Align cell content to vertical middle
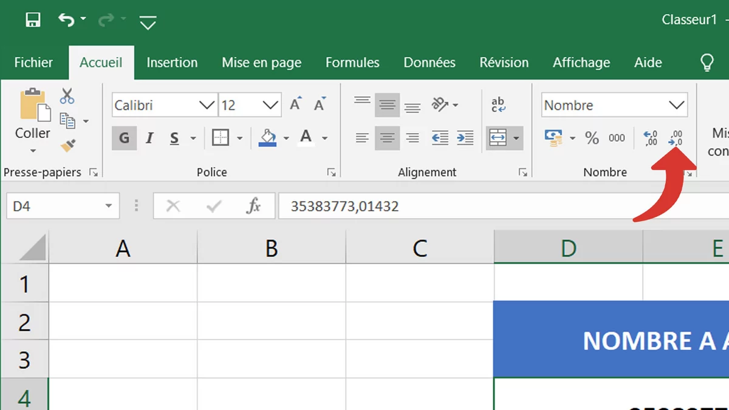Viewport: 729px width, 410px height. coord(387,104)
